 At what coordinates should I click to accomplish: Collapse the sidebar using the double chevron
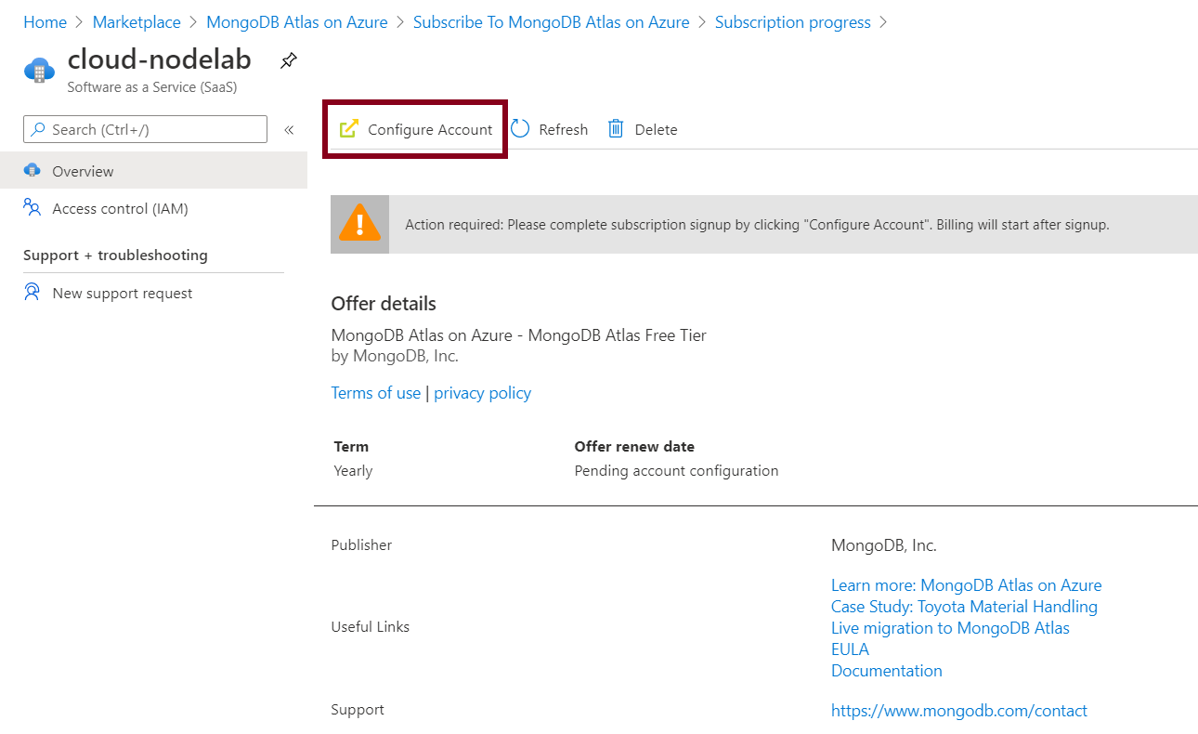click(288, 129)
